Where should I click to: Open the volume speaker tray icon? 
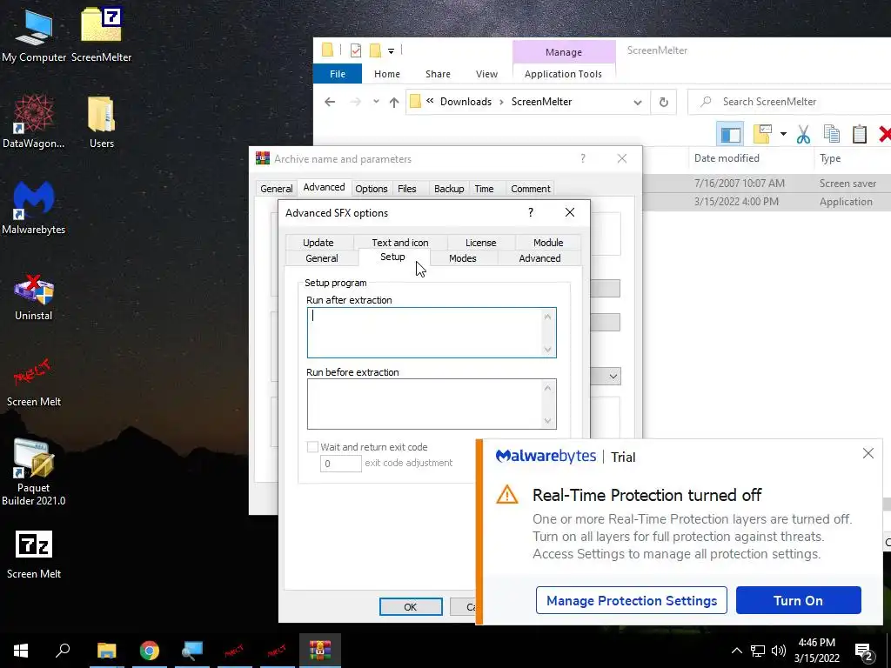coord(779,651)
